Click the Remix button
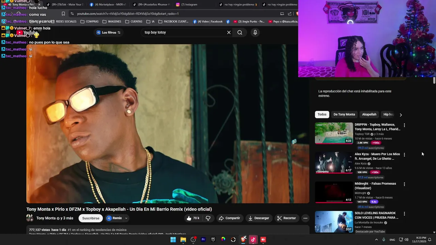Screen dimensions: 436x245 [114, 218]
